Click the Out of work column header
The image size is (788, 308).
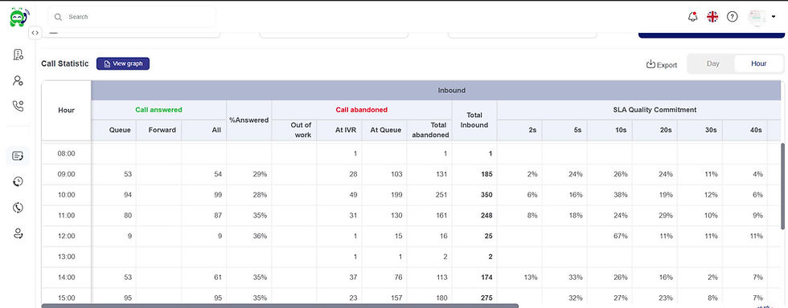tap(294, 130)
